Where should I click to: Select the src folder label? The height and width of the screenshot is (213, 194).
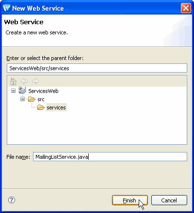click(x=41, y=99)
